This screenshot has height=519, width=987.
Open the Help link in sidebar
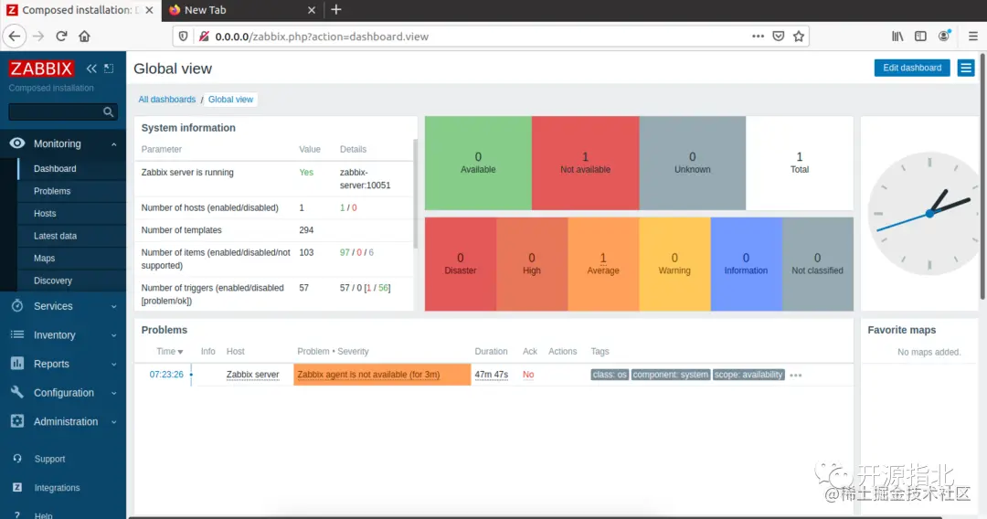pos(43,514)
